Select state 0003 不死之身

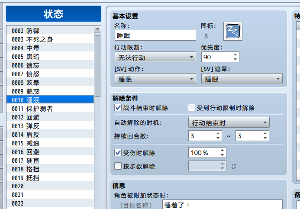pos(50,39)
